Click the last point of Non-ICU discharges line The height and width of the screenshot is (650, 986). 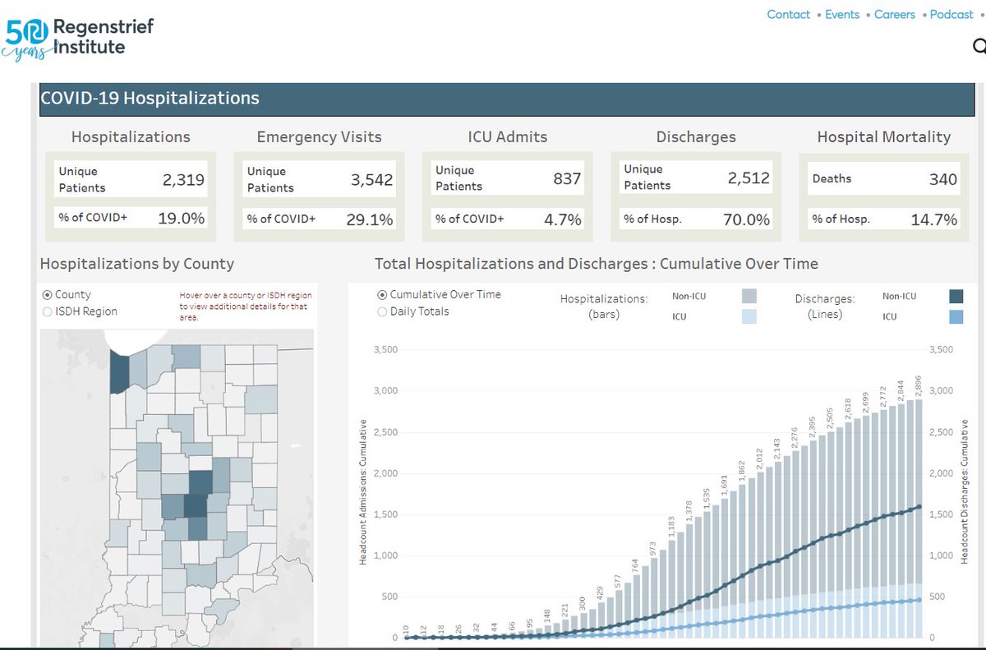click(918, 507)
